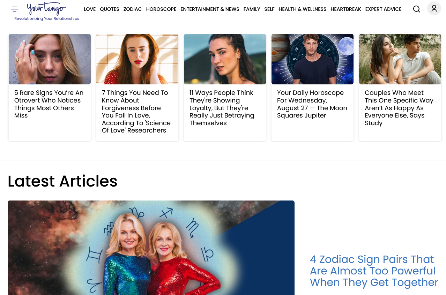This screenshot has height=295, width=446.
Task: Open the forgiveness article thumbnail image
Action: (137, 59)
